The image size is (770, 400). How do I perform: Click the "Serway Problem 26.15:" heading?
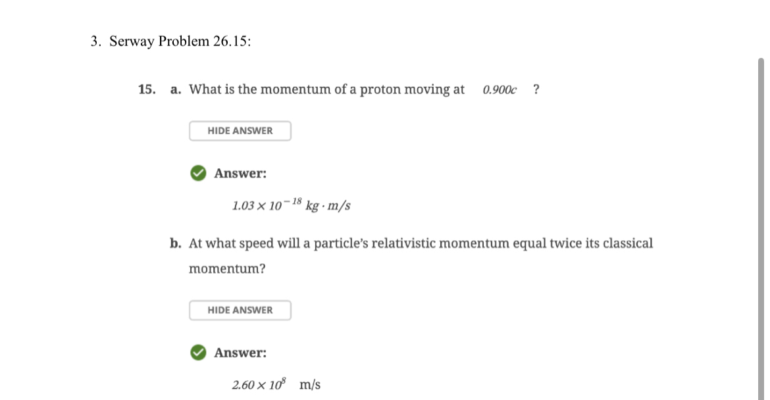coord(180,41)
